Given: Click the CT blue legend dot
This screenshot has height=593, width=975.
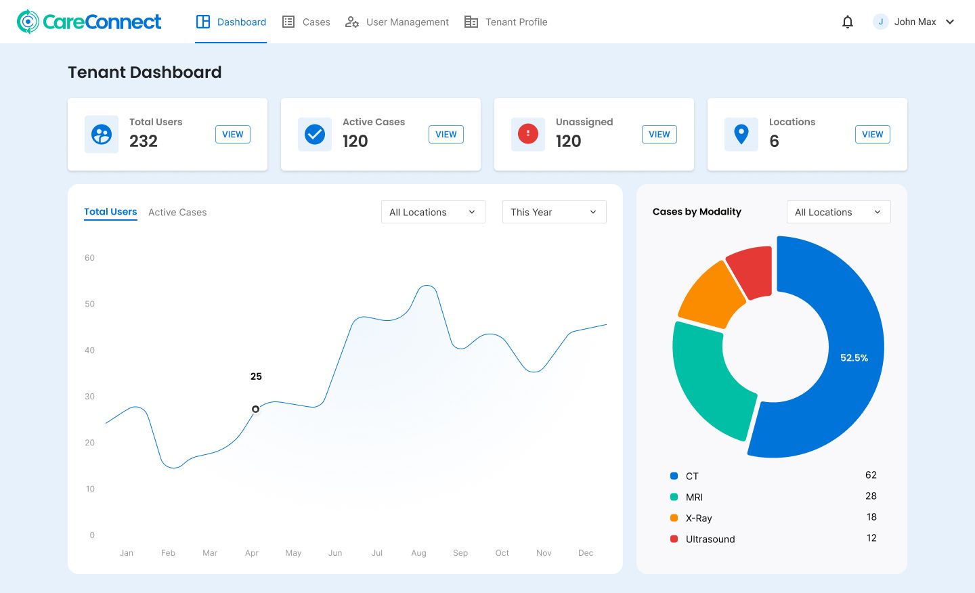Looking at the screenshot, I should (674, 476).
